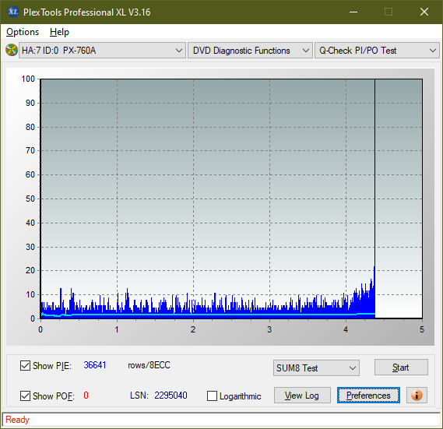This screenshot has height=429, width=443.
Task: Open the DVD Diagnostic Functions dropdown
Action: coord(250,51)
